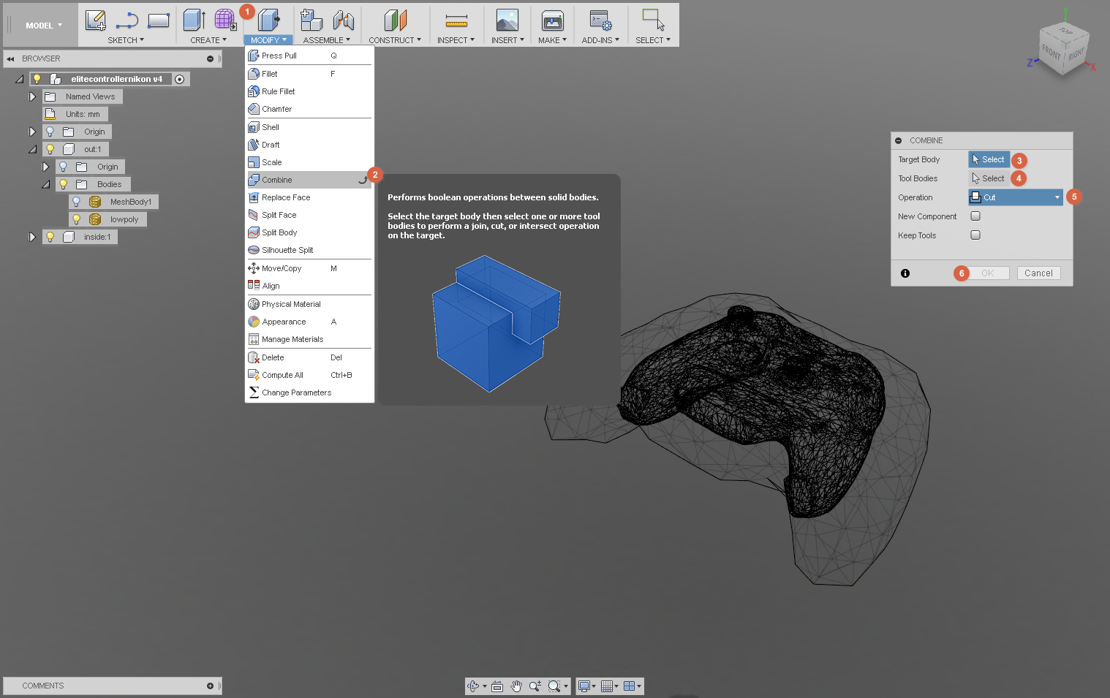Screen dimensions: 1110x698
Task: Click the Measure ruler icon in Inspect
Action: click(x=456, y=20)
